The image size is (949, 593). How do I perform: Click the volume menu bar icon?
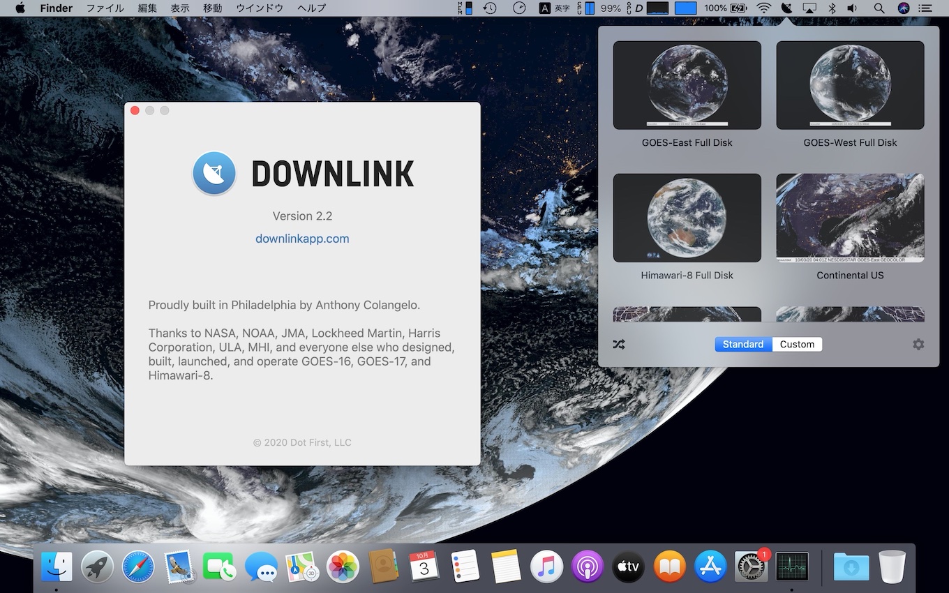coord(853,8)
